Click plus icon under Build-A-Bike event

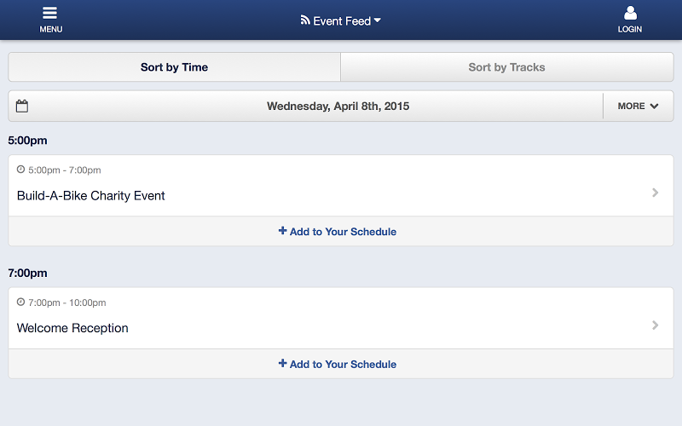pos(283,231)
